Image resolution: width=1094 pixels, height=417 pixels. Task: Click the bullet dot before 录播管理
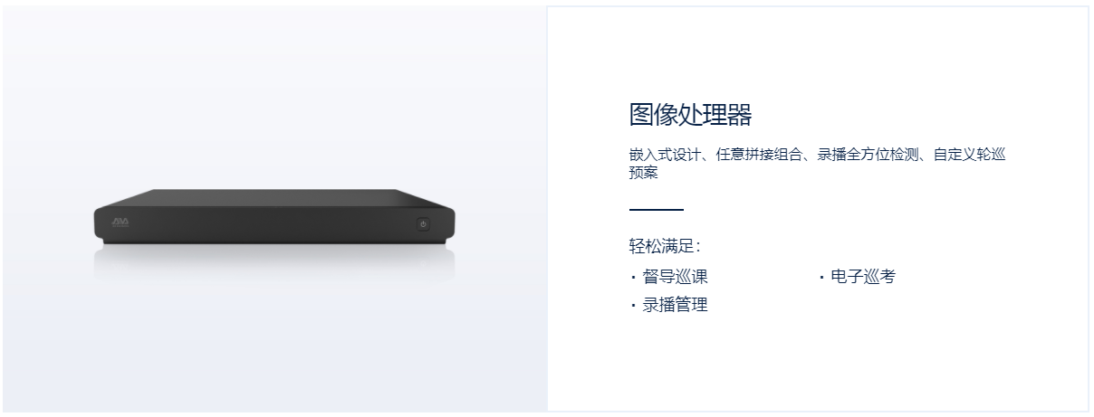click(x=634, y=306)
